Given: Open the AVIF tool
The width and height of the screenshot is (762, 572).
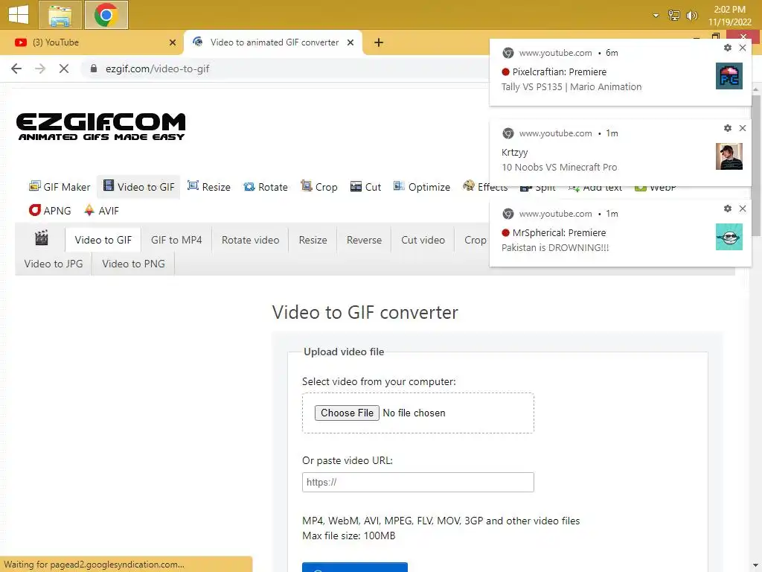Looking at the screenshot, I should 101,211.
